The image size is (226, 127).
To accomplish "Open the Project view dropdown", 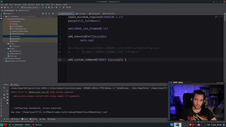I will (x=8, y=13).
